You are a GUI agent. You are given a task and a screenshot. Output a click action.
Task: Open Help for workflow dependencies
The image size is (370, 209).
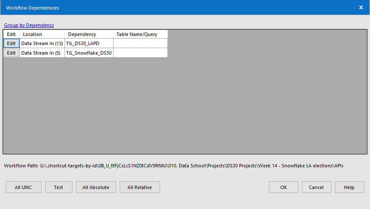[350, 187]
